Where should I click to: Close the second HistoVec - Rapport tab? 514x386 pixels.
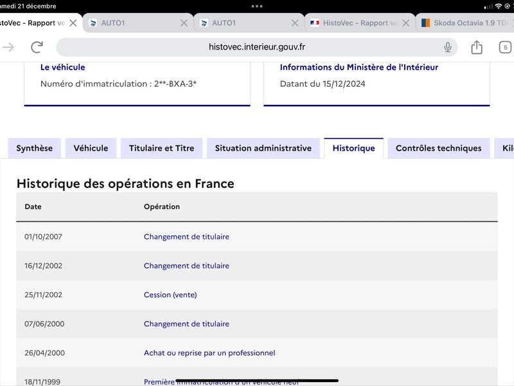[x=405, y=23]
